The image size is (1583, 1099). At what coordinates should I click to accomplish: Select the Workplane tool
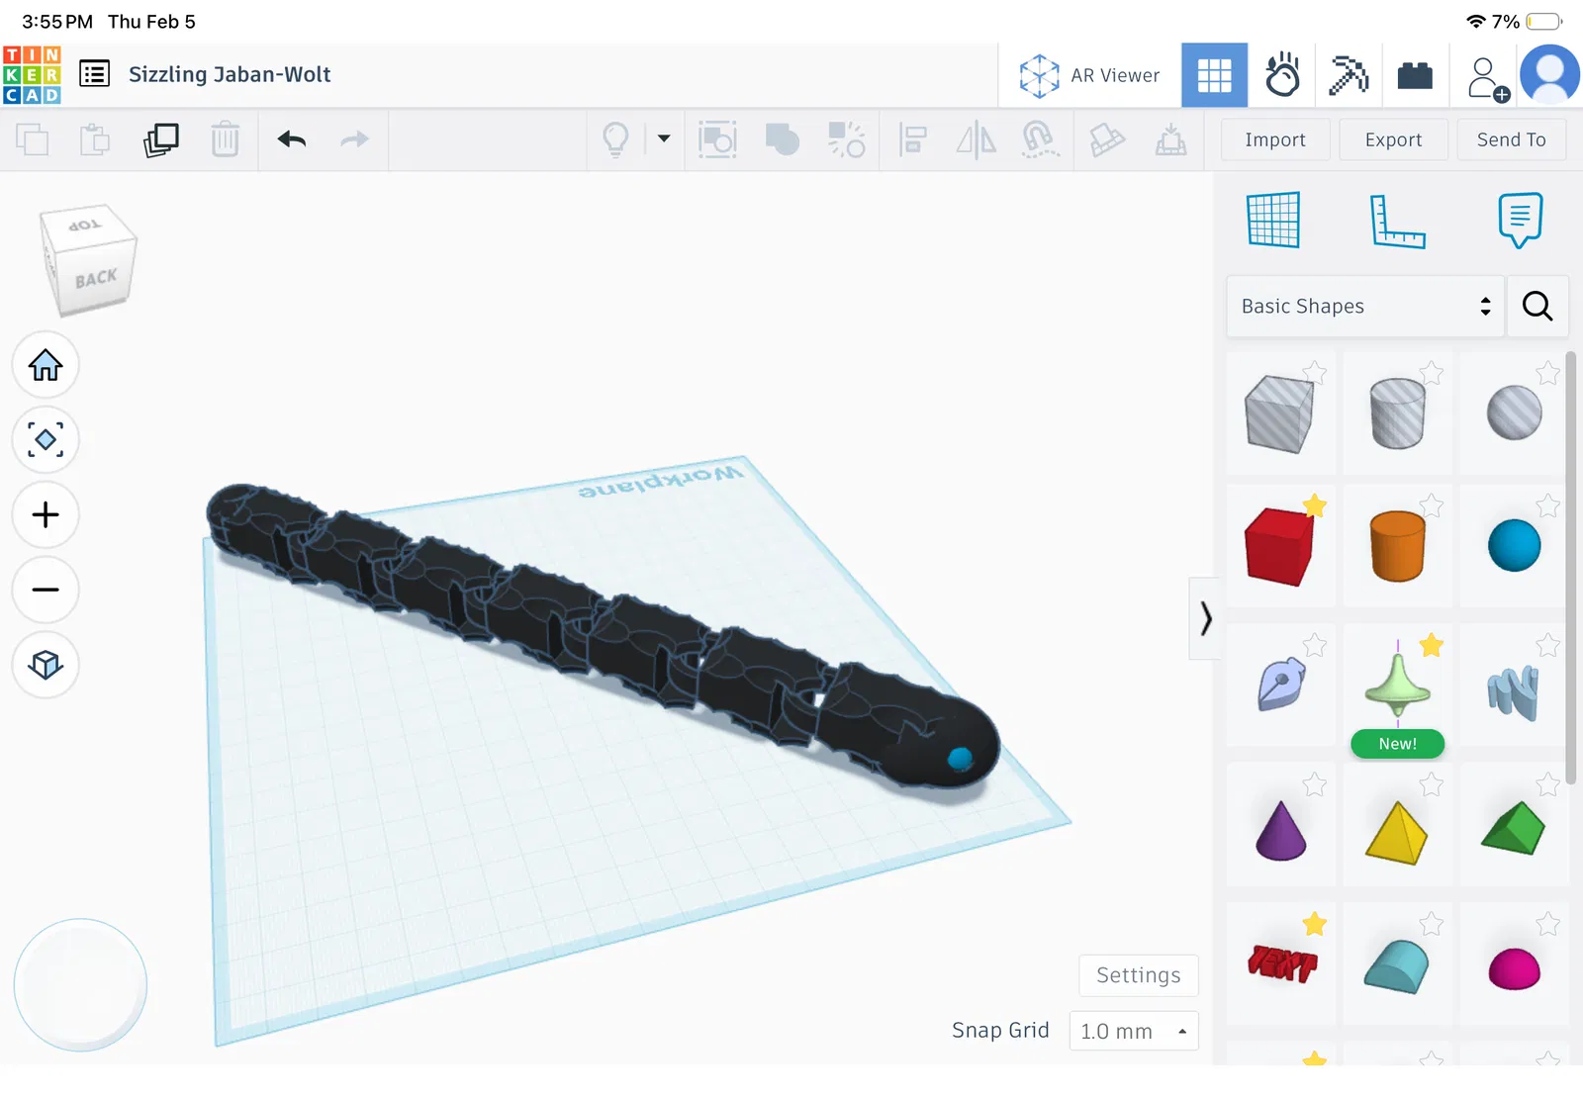coord(1273,220)
